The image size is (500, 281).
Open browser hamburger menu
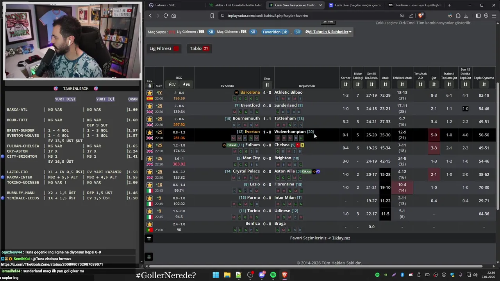click(x=494, y=16)
